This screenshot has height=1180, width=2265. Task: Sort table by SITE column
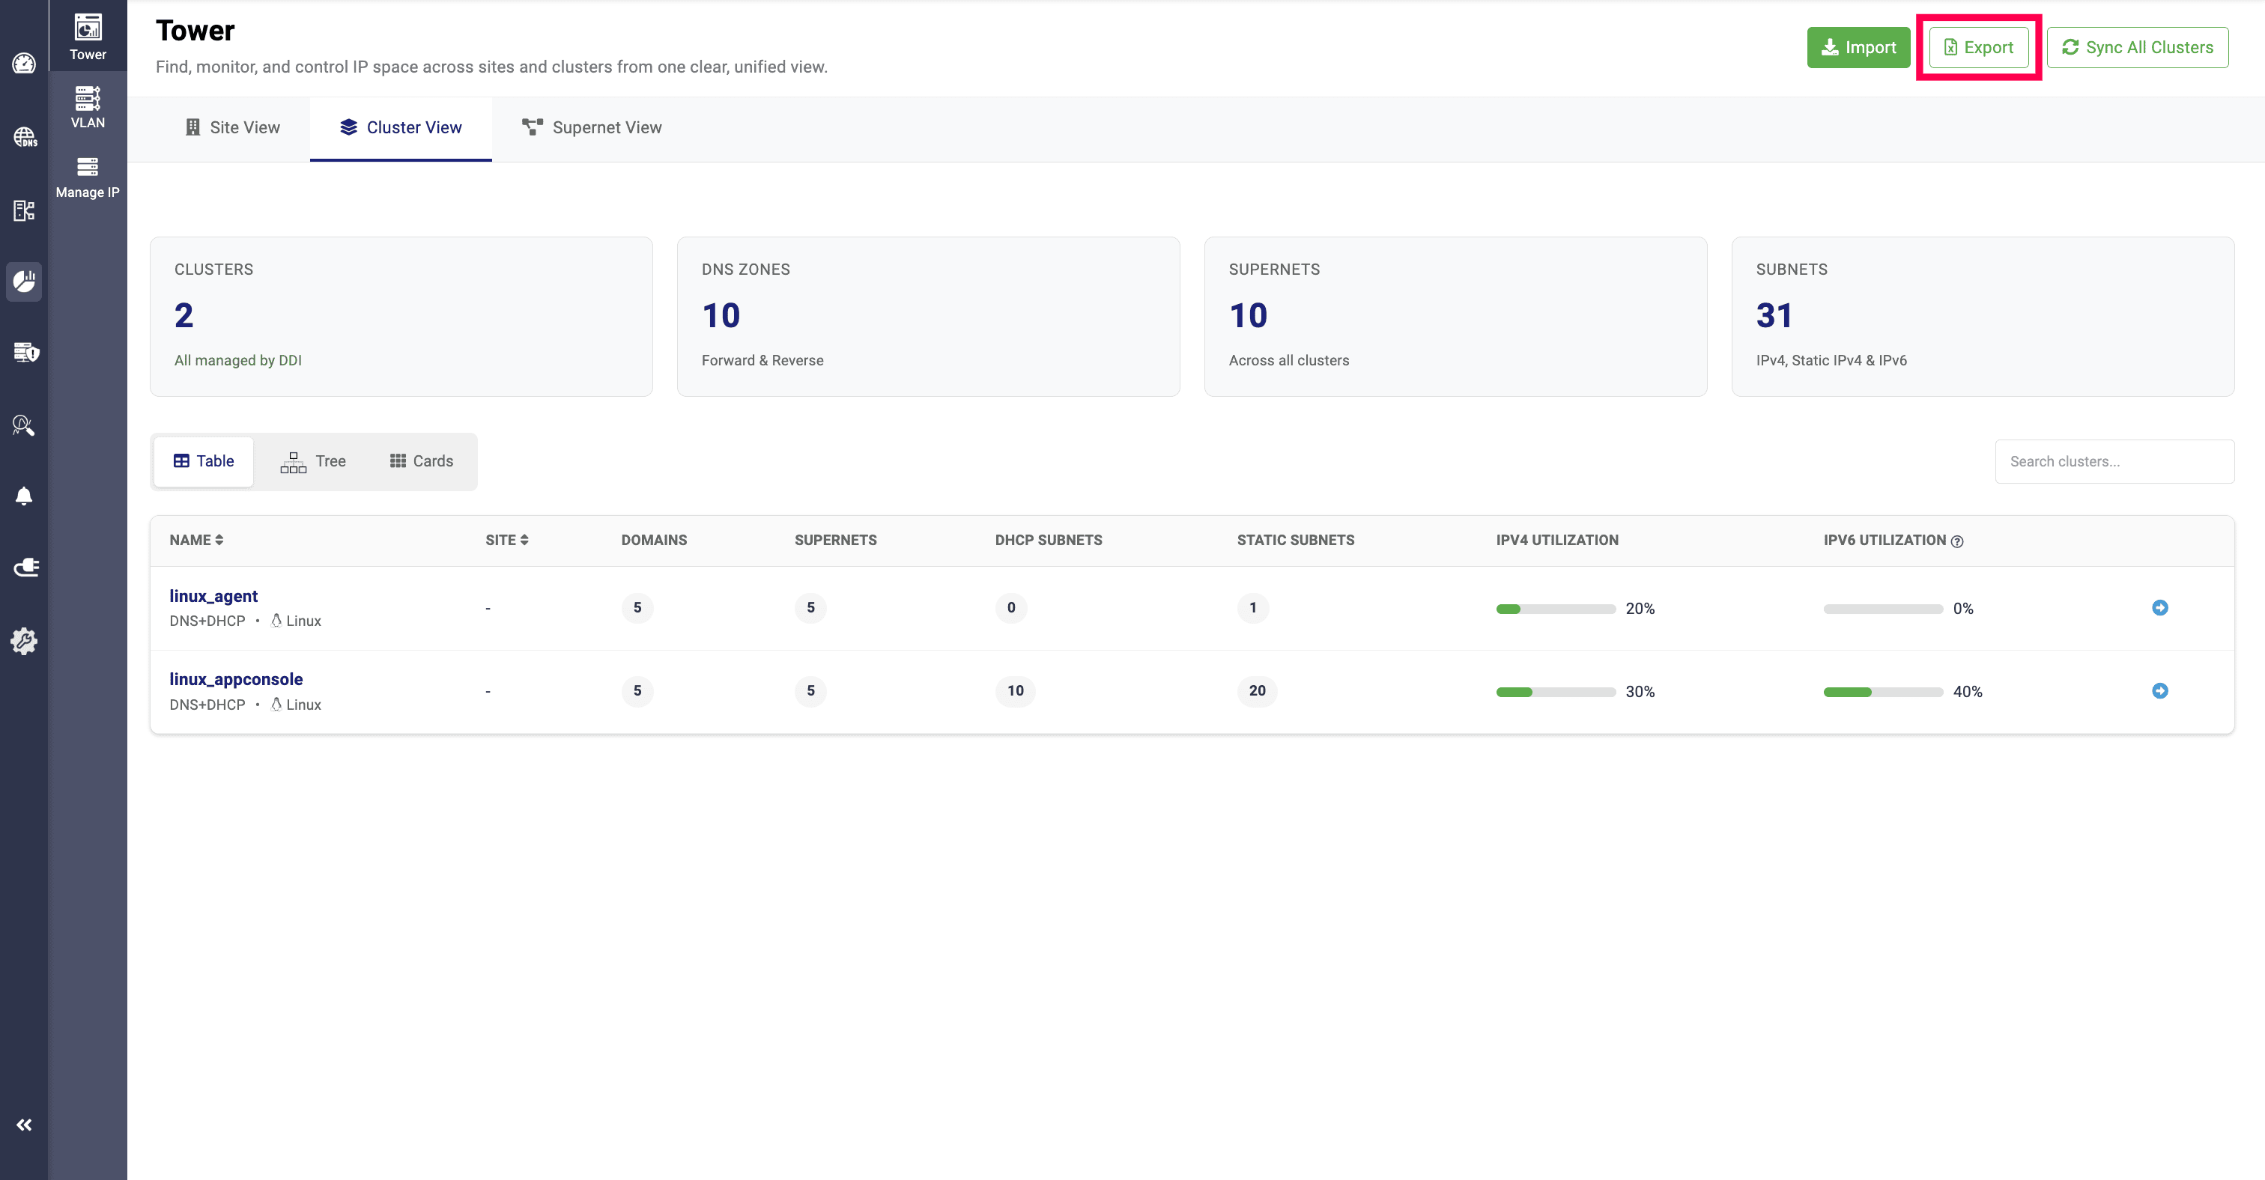(506, 541)
